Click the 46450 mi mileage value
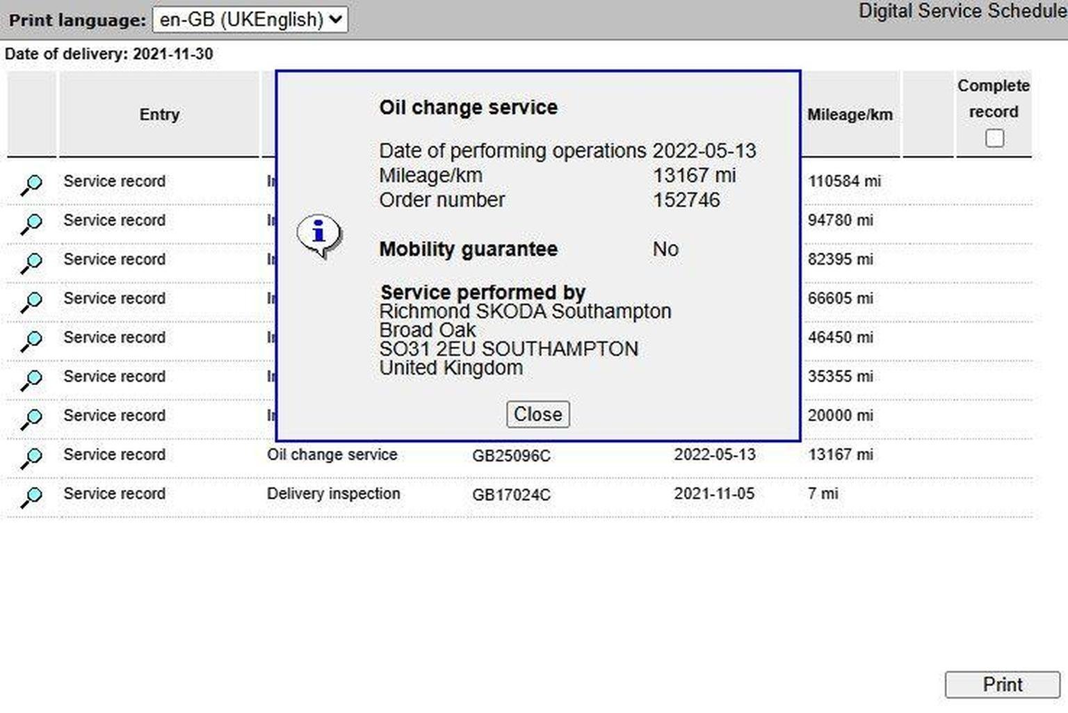 tap(840, 337)
